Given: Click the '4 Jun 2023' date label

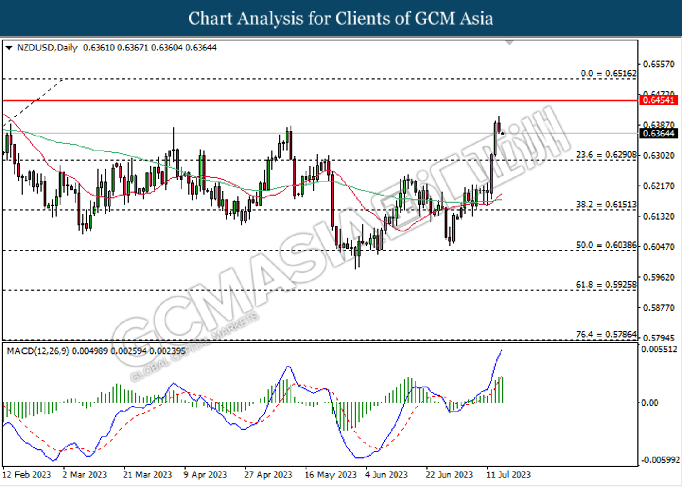Looking at the screenshot, I should pos(386,475).
